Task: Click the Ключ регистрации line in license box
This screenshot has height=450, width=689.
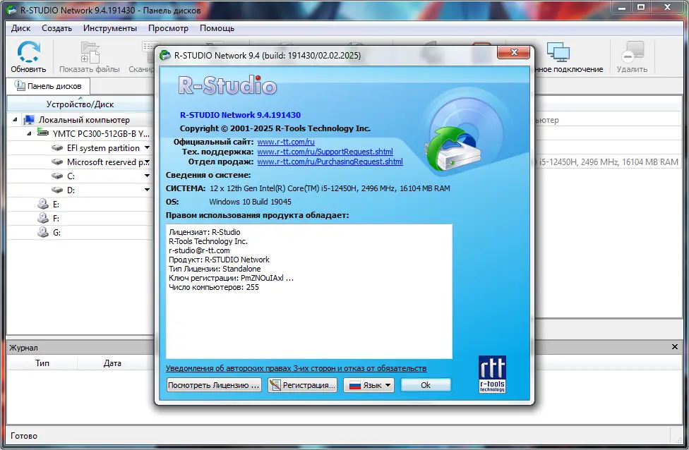Action: coord(231,278)
